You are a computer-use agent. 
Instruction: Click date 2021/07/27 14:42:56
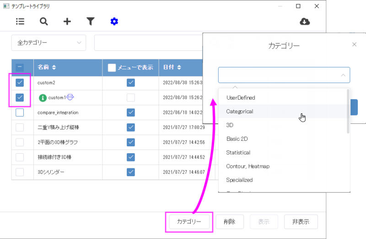coord(184,142)
